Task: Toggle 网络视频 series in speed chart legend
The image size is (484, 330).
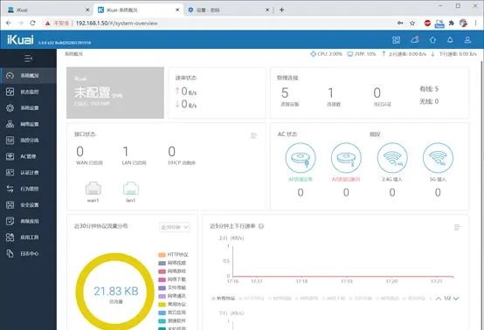Action: click(280, 299)
